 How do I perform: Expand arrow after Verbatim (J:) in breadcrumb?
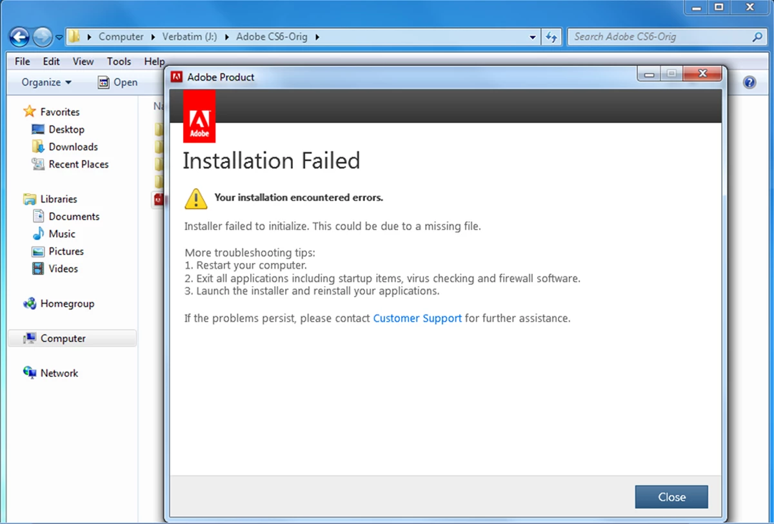pyautogui.click(x=226, y=37)
